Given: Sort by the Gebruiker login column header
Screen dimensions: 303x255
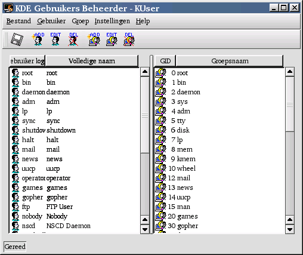Looking at the screenshot, I should (27, 61).
